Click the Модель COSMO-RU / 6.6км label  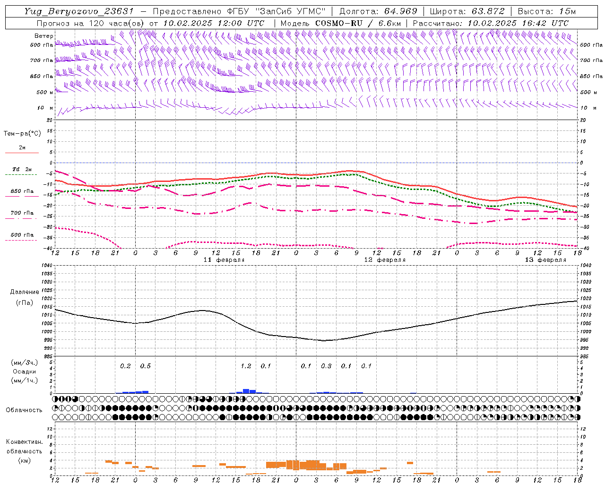[x=340, y=23]
